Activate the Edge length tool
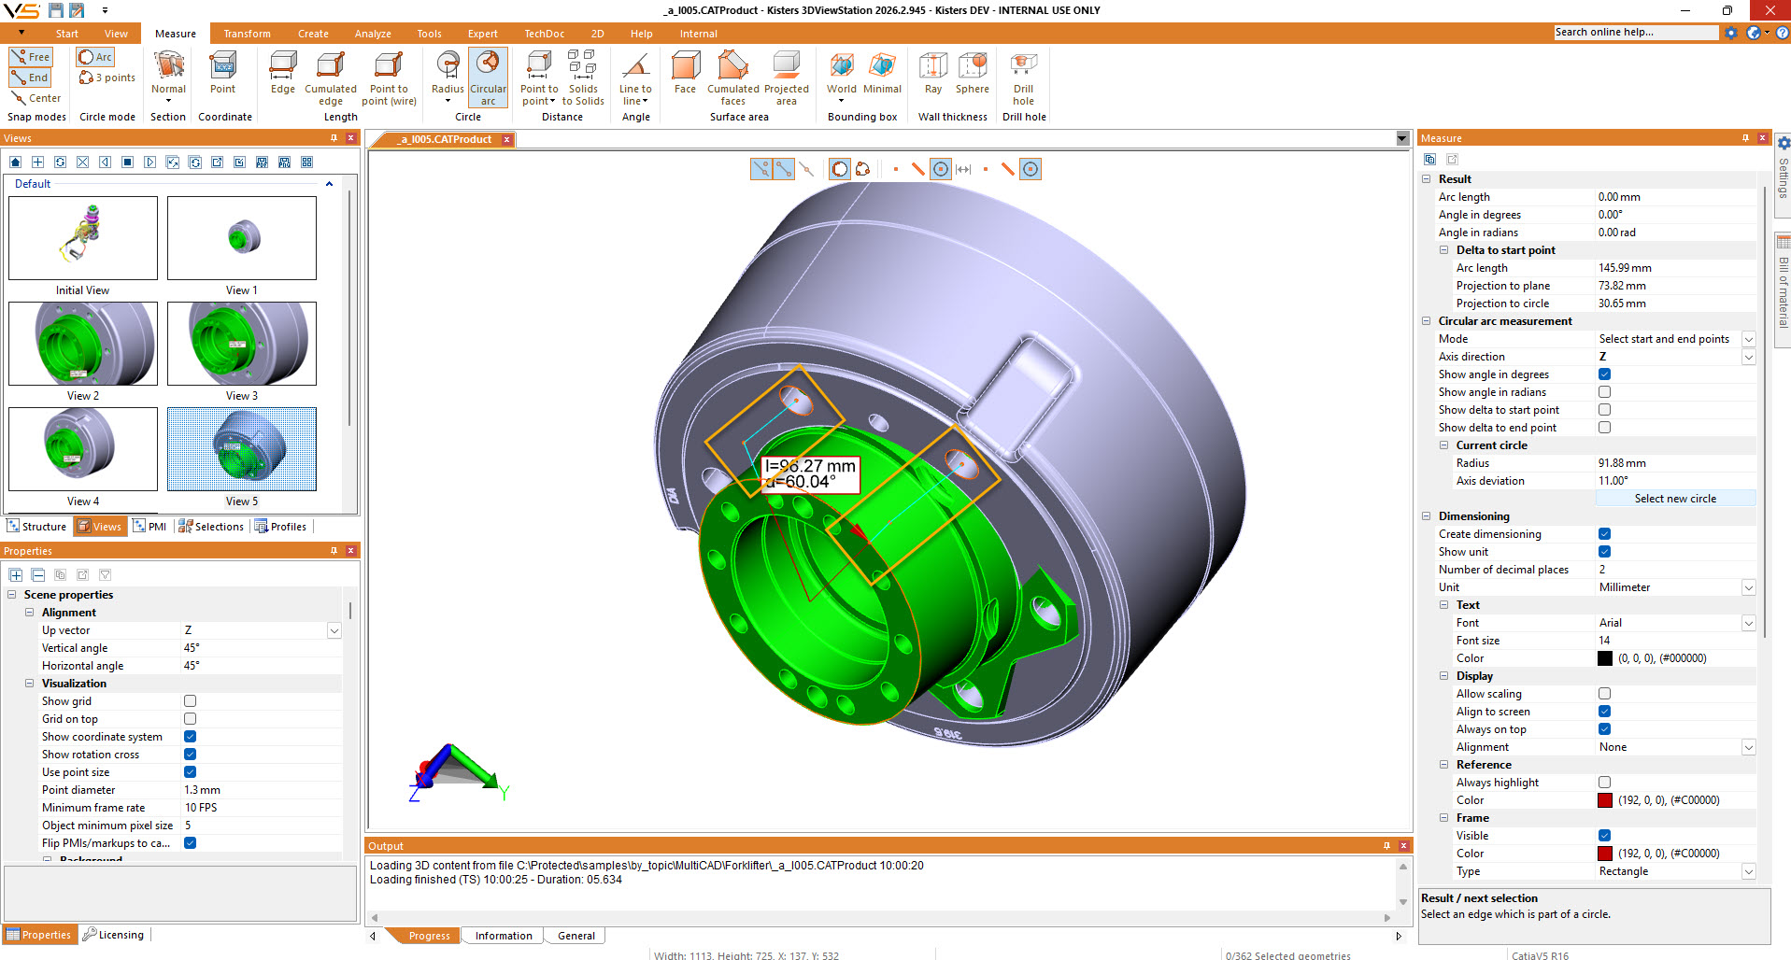1791x960 pixels. pos(283,73)
